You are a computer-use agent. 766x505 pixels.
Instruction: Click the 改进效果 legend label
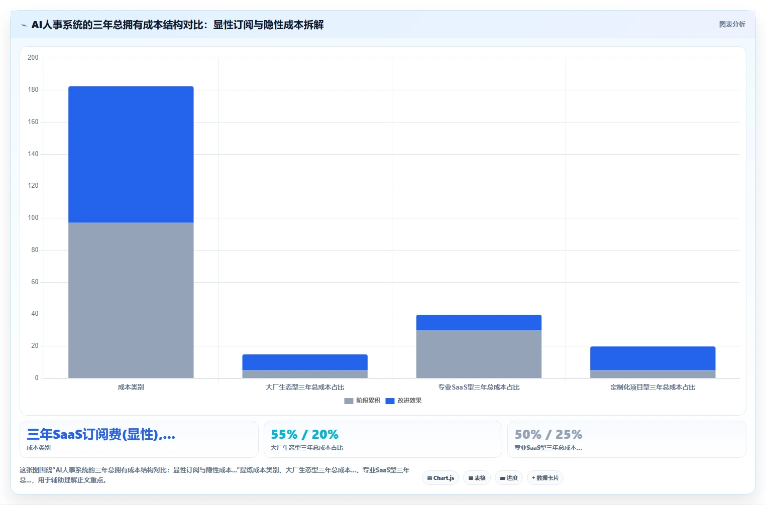click(409, 401)
